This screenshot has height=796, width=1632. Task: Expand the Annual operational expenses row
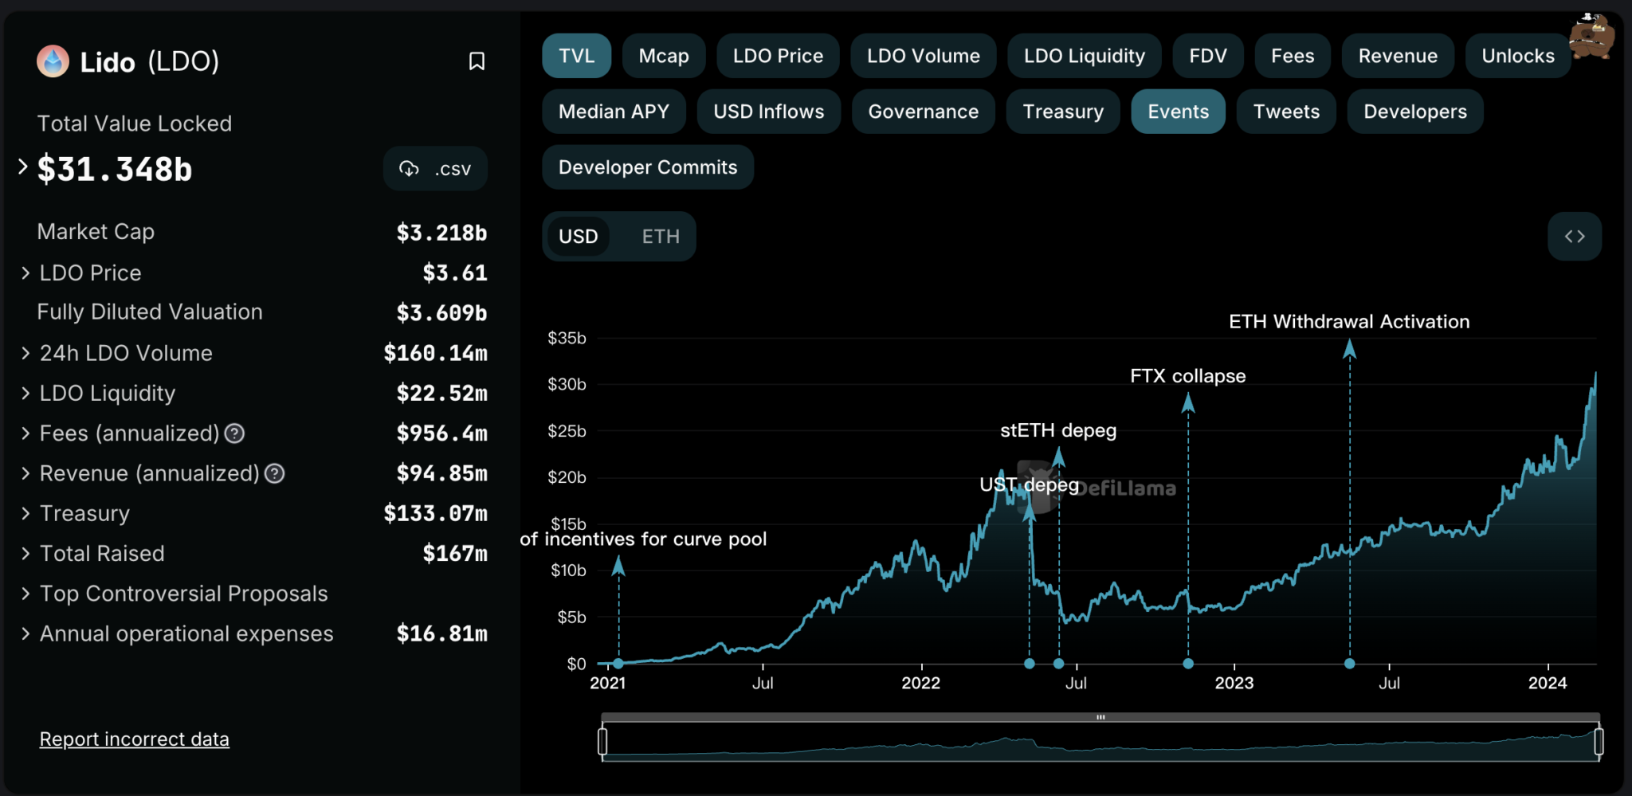click(25, 633)
